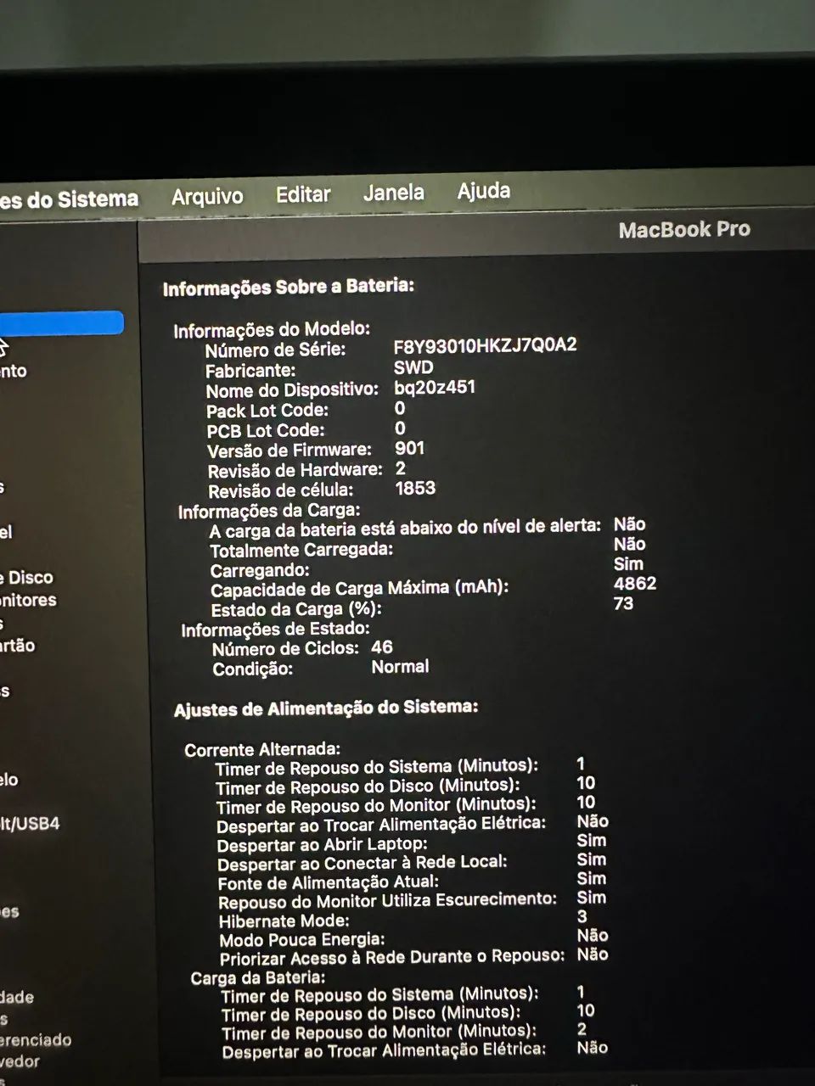Click the 'Informações da Carga:' heading
Image resolution: width=815 pixels, height=1086 pixels.
point(269,512)
